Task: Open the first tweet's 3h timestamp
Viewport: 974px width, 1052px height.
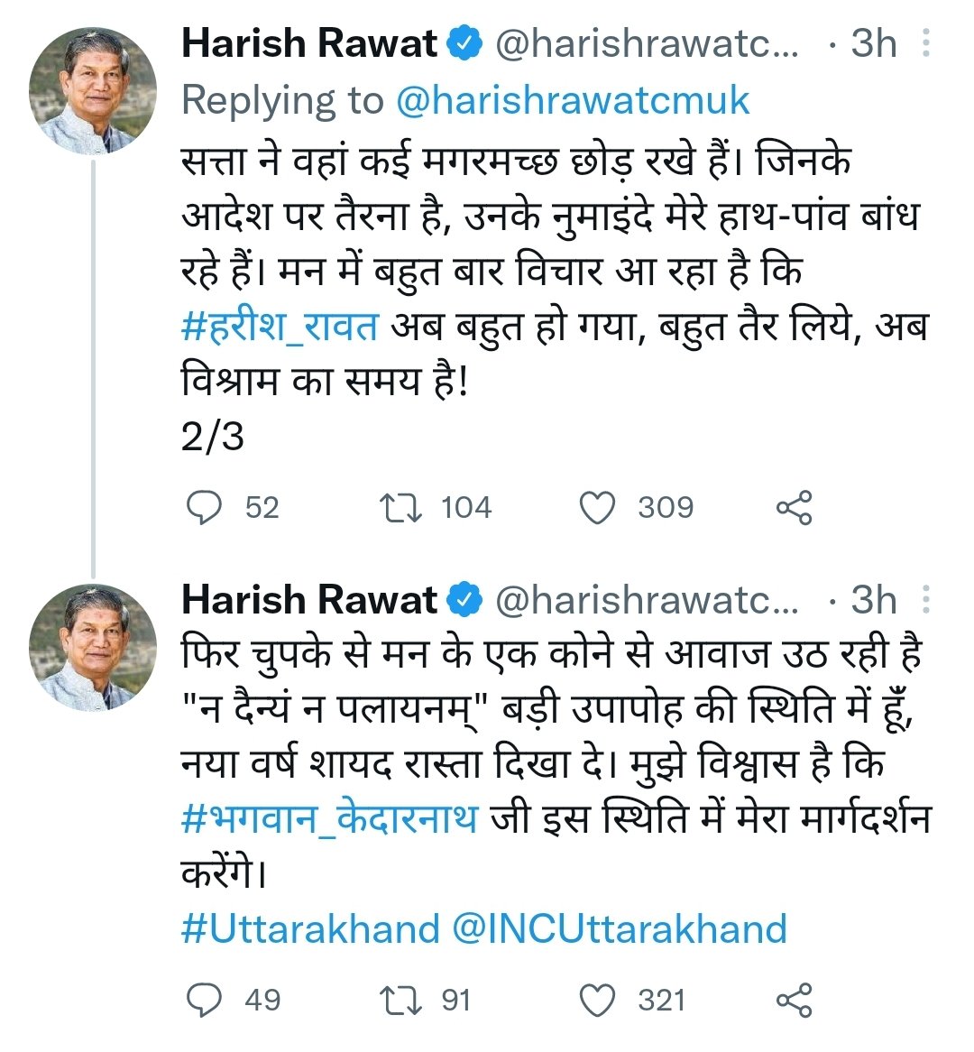Action: tap(874, 43)
